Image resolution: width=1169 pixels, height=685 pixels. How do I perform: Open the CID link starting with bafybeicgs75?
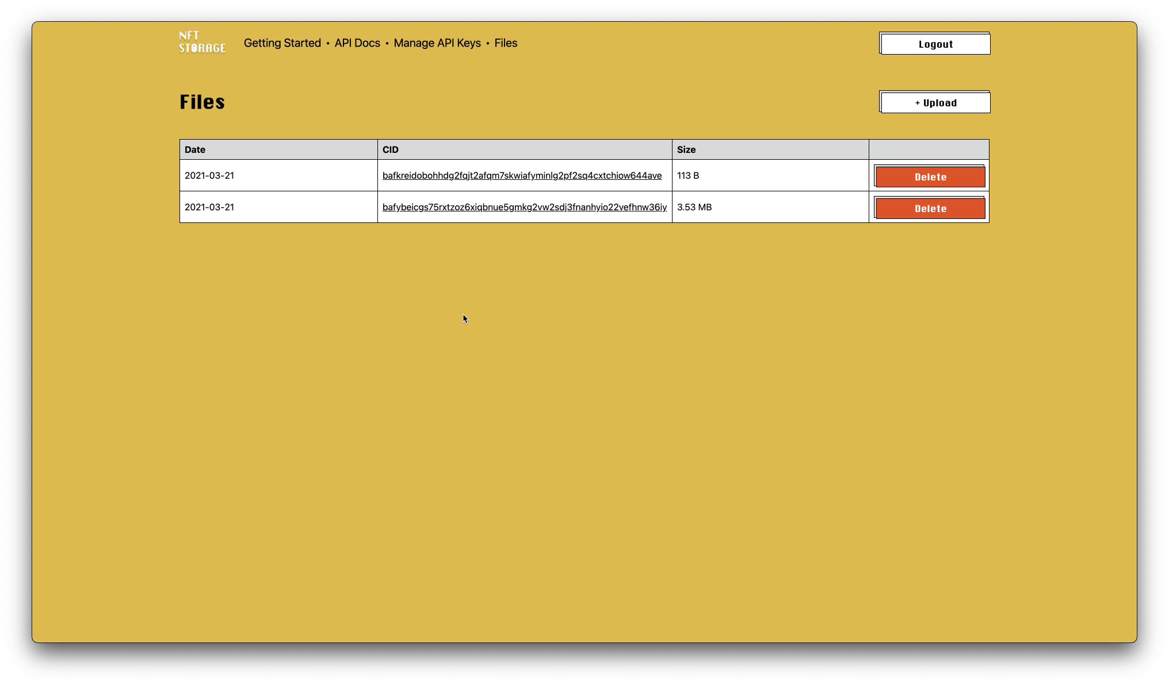pyautogui.click(x=525, y=207)
